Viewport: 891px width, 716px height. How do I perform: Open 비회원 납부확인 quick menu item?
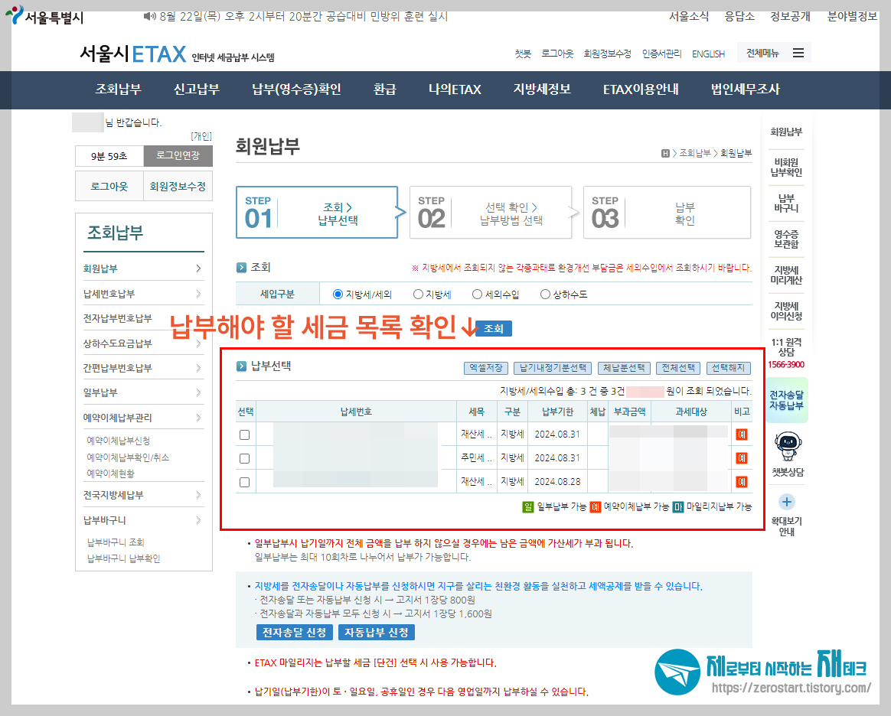point(786,167)
